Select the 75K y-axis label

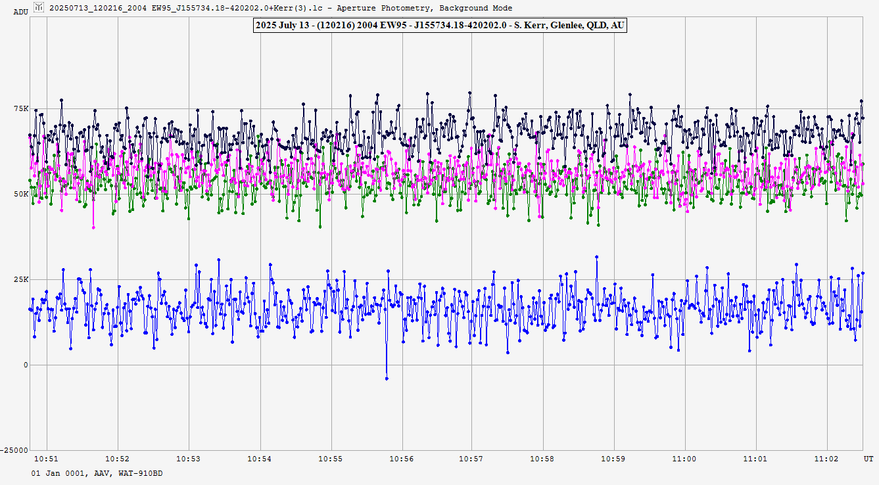pos(20,109)
